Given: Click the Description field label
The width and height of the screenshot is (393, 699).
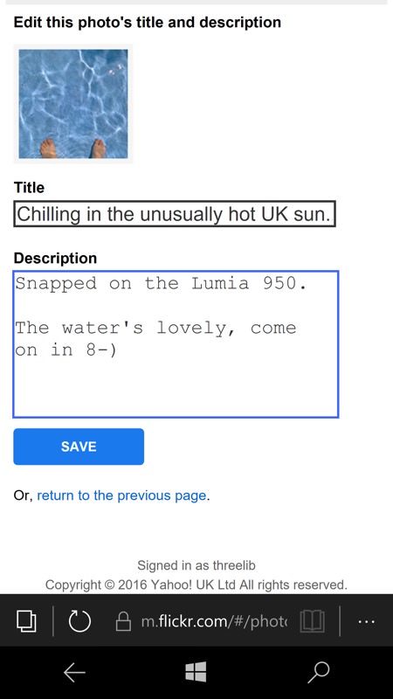Looking at the screenshot, I should point(55,258).
